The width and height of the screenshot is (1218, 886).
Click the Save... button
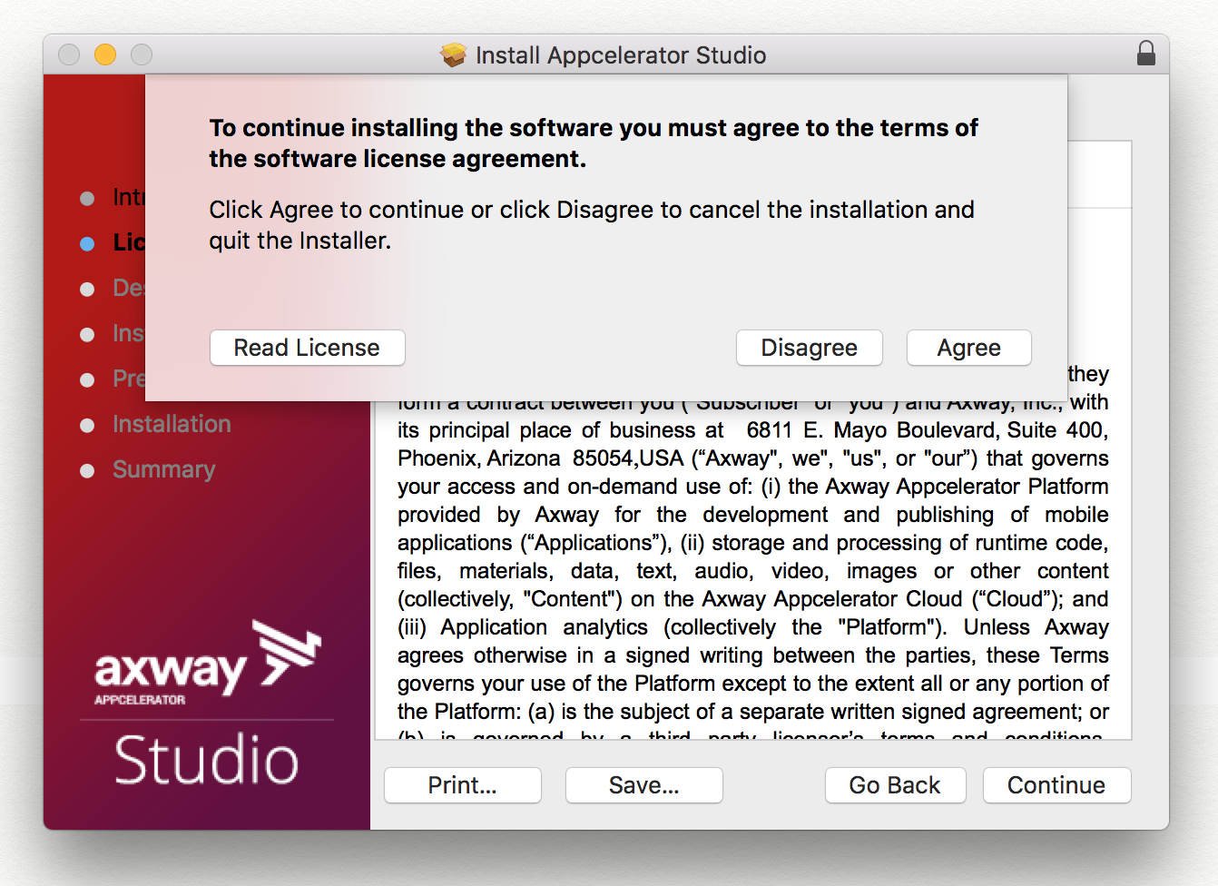click(643, 785)
